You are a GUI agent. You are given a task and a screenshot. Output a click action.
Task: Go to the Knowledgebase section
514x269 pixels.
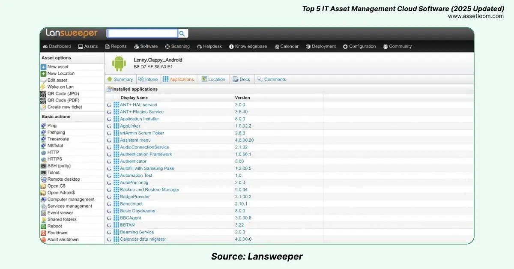[x=248, y=46]
